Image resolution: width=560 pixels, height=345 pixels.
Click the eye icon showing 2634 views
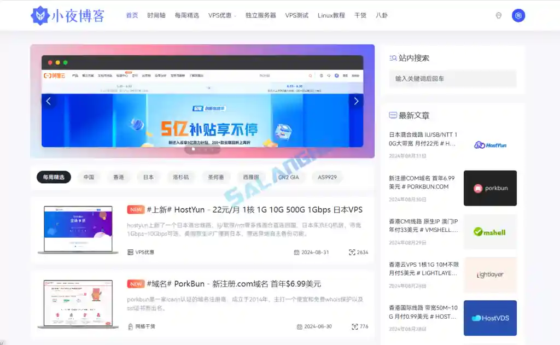(351, 253)
